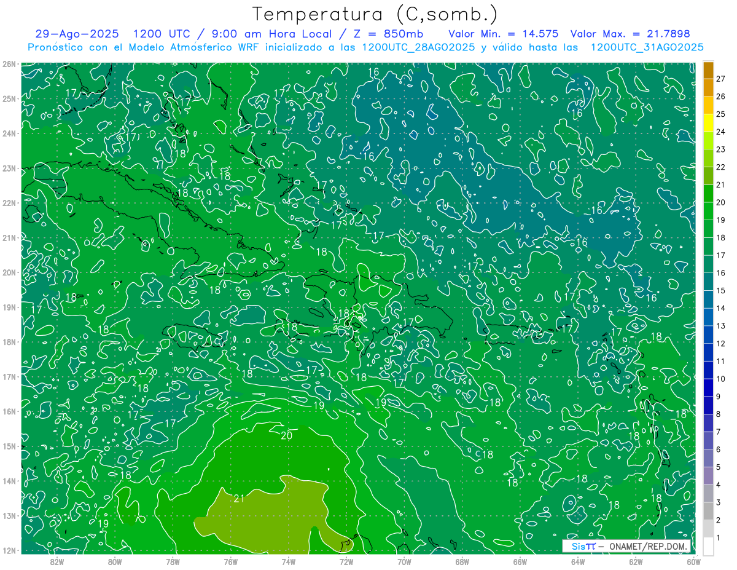Image resolution: width=737 pixels, height=570 pixels.
Task: Click the title "Temperatura (C,somb.)"
Action: 375,15
